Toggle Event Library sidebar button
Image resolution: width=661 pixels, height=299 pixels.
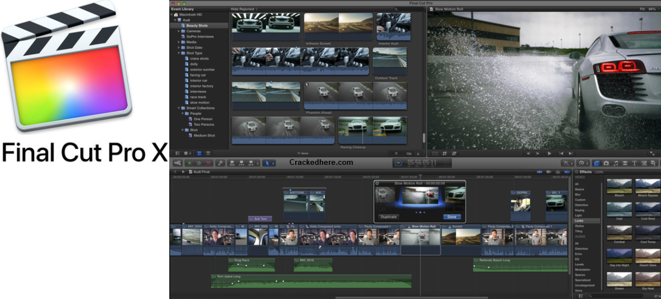tap(177, 153)
